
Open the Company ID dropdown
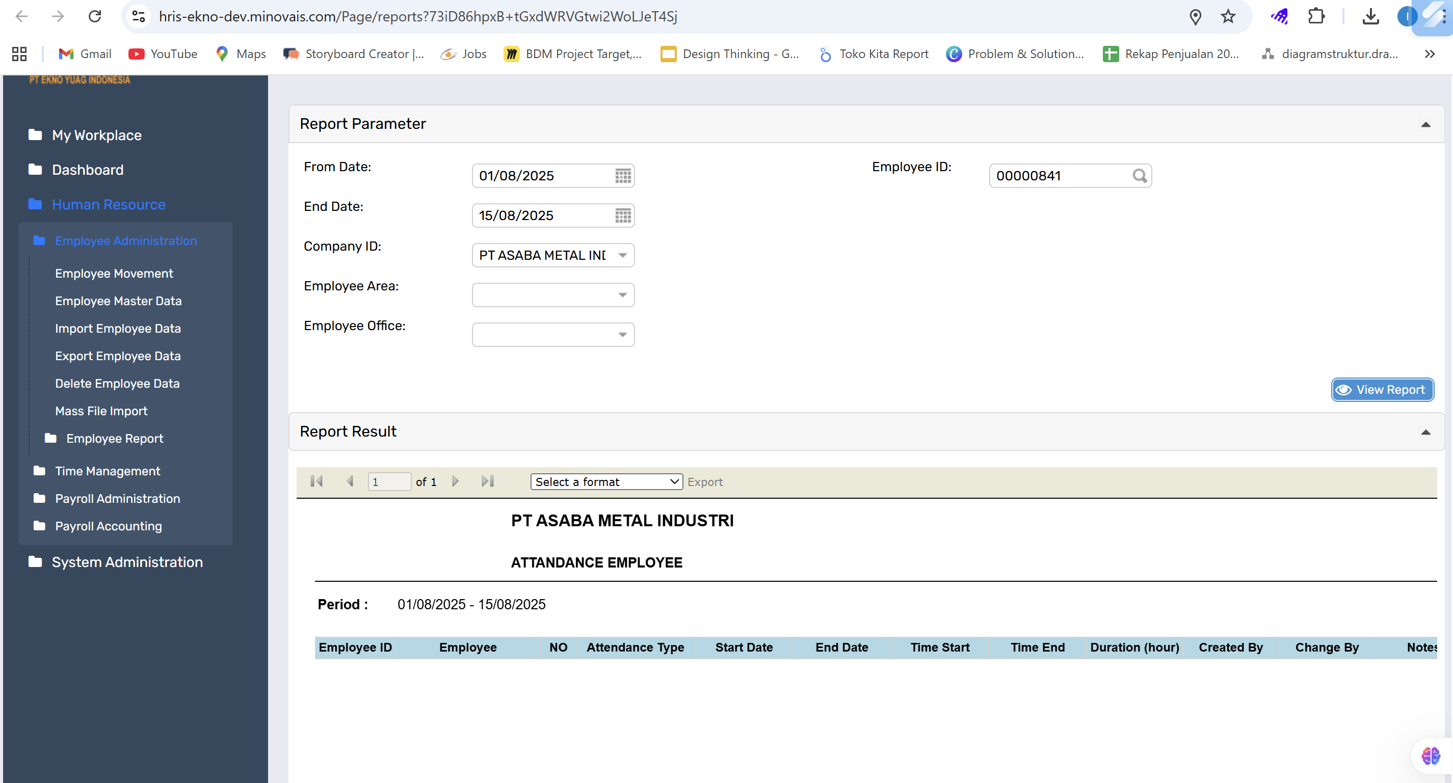coord(622,255)
